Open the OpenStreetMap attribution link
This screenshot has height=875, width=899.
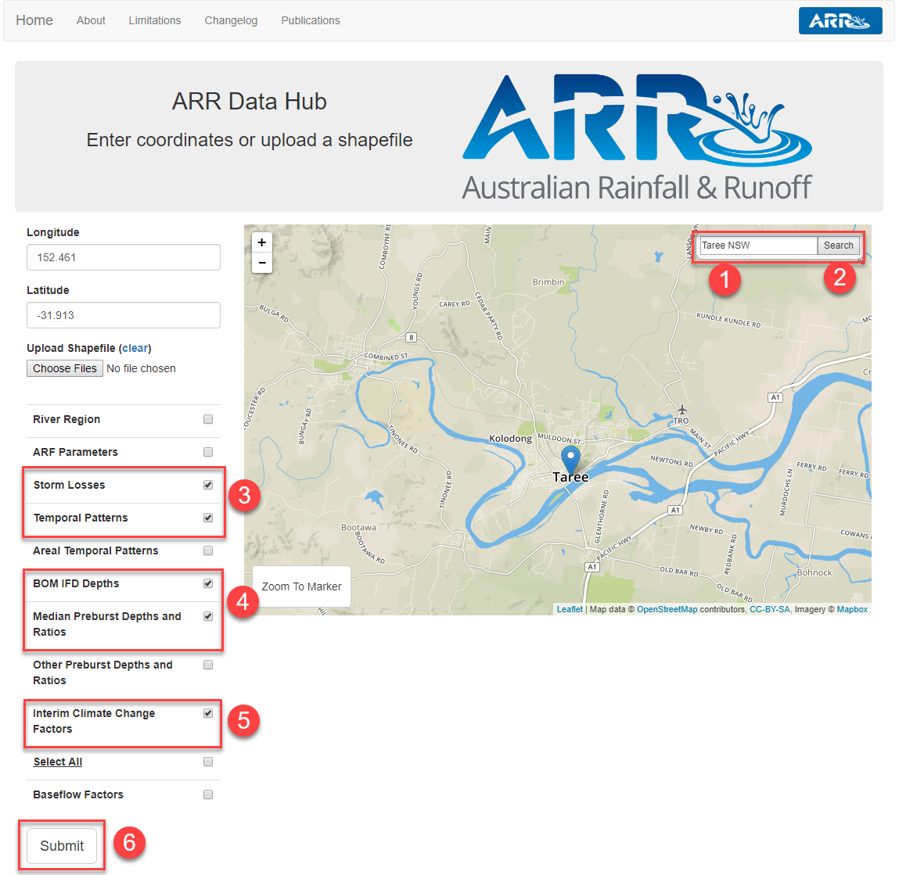[x=667, y=609]
